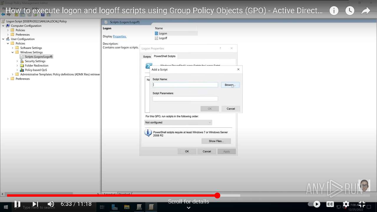This screenshot has height=212, width=377.
Task: Click the Scripts (Logon/Logoff) tree icon
Action: 22,57
